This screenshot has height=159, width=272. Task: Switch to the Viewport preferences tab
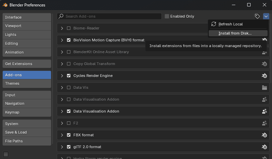(27, 26)
